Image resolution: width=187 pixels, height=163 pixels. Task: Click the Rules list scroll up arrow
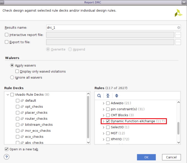point(179,102)
